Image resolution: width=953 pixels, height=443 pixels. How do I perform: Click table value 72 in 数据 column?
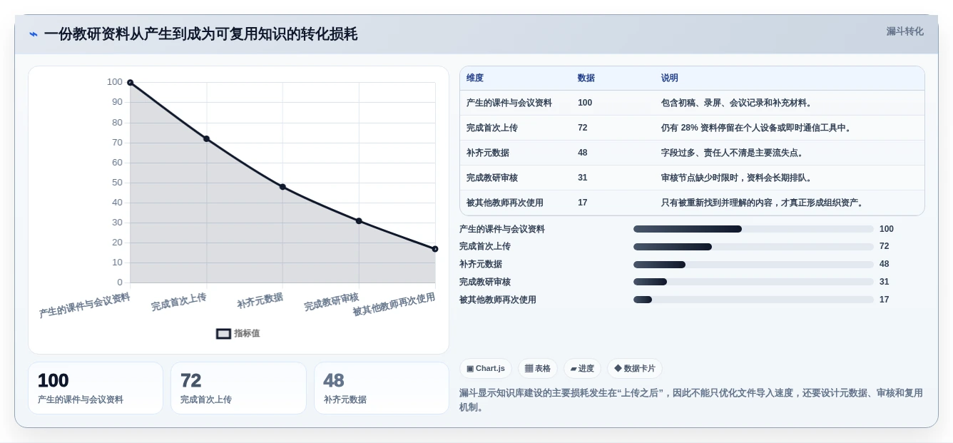click(x=583, y=128)
